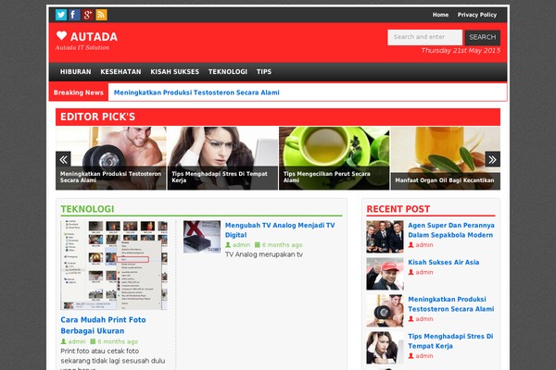Viewport: 556px width, 370px height.
Task: Click user icon under Mengubah TV Analog
Action: coord(228,244)
